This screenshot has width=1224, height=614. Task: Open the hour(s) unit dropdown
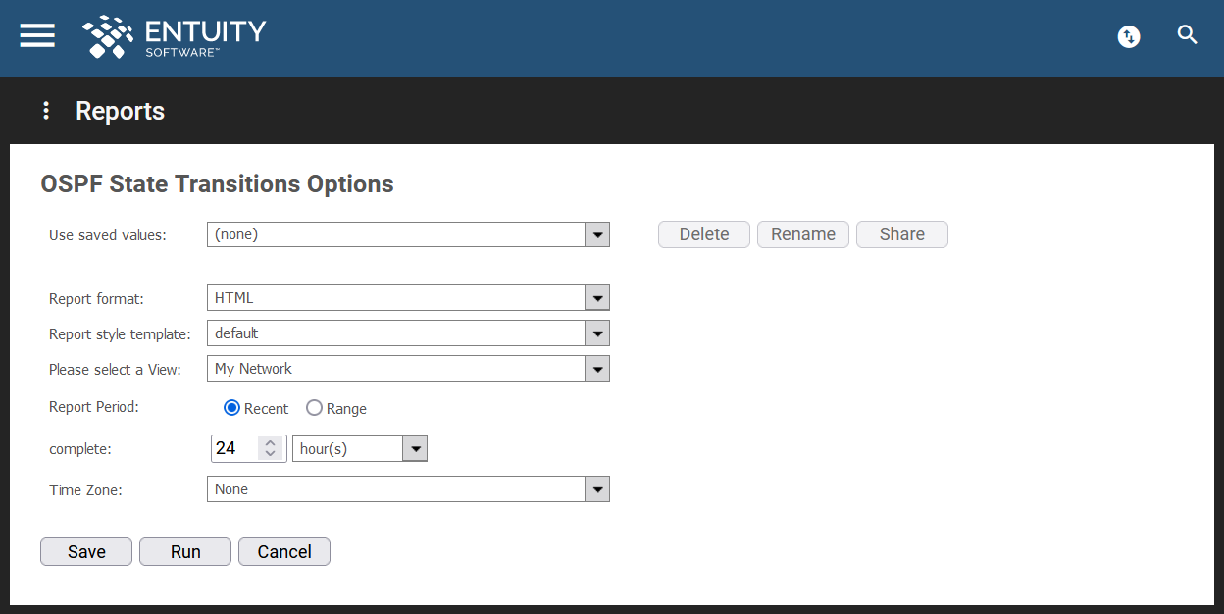click(360, 449)
